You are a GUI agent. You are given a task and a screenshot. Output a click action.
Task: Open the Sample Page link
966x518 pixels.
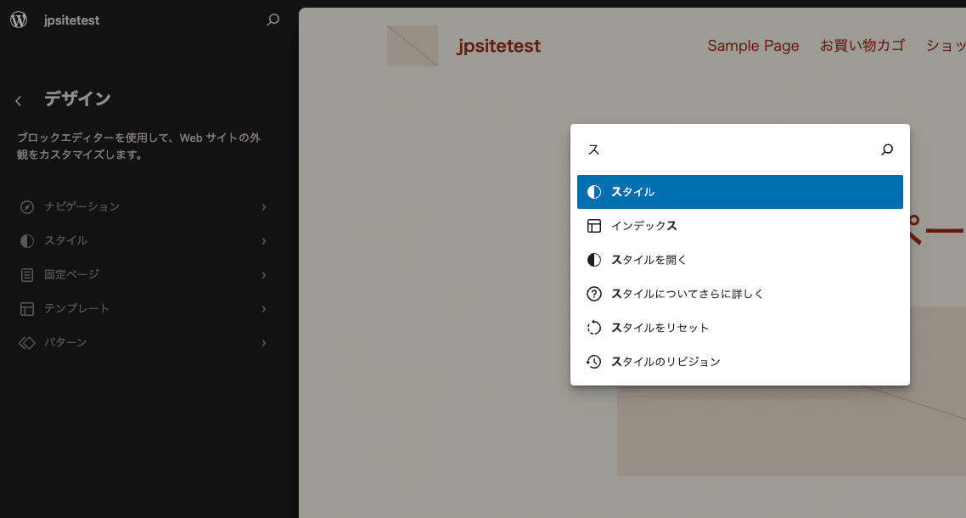[x=753, y=45]
